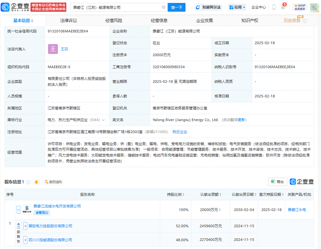Click 组织机构代码 value MAEBEE2B-X
321x249 pixels.
click(x=59, y=67)
